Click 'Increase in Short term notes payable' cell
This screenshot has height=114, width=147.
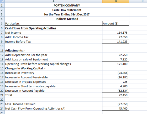pyautogui.click(x=54, y=86)
